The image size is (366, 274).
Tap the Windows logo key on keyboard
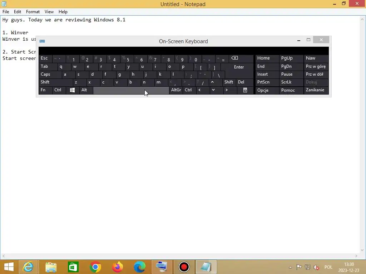tap(72, 90)
